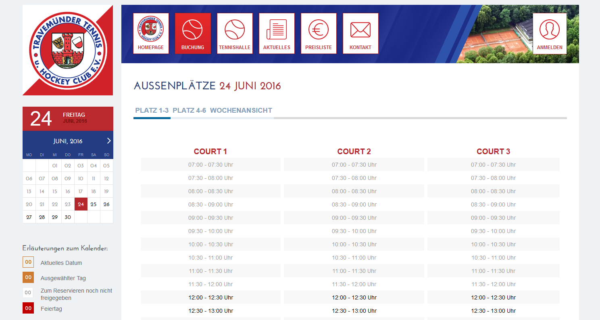Open the Aktuelles newspaper icon
Image resolution: width=600 pixels, height=320 pixels.
click(x=277, y=29)
